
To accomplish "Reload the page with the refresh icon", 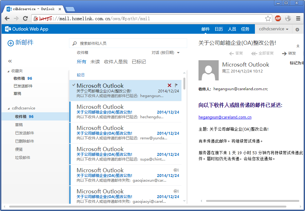I will click(25, 19).
